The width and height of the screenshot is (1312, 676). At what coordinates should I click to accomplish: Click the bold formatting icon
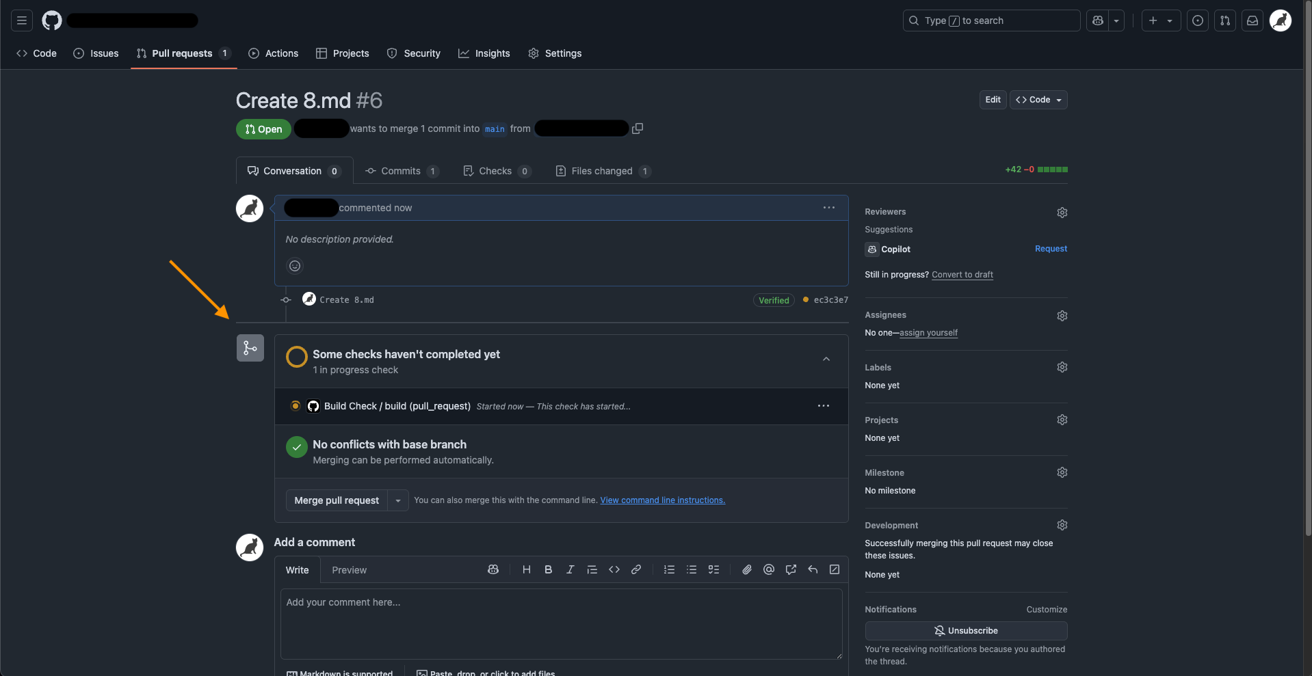click(548, 569)
